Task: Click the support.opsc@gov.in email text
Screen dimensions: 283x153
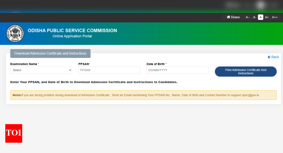Action: 245,95
